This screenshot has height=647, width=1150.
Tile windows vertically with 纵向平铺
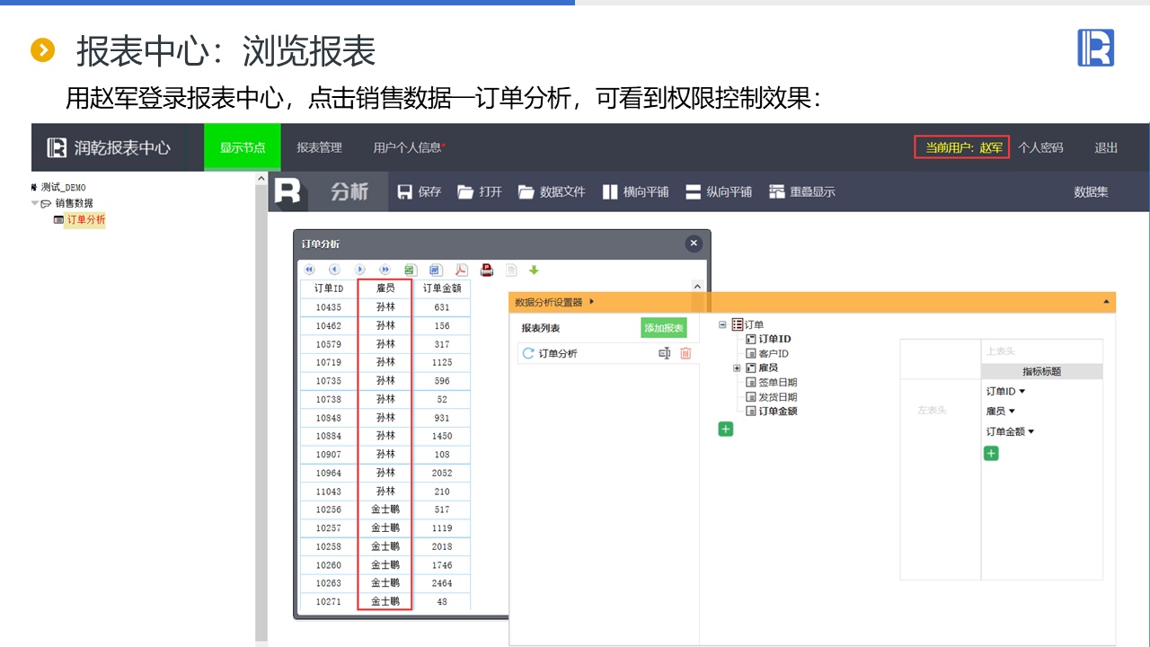(x=719, y=191)
